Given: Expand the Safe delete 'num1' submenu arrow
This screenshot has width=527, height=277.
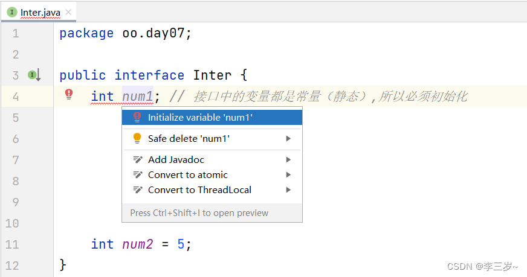Looking at the screenshot, I should click(x=288, y=139).
